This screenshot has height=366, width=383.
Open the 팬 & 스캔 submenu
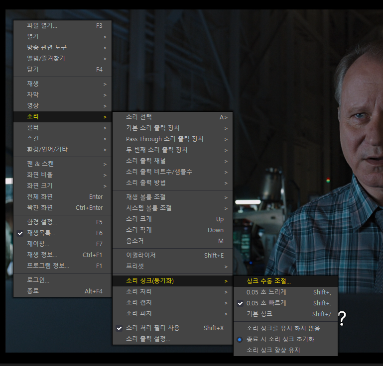click(x=63, y=164)
